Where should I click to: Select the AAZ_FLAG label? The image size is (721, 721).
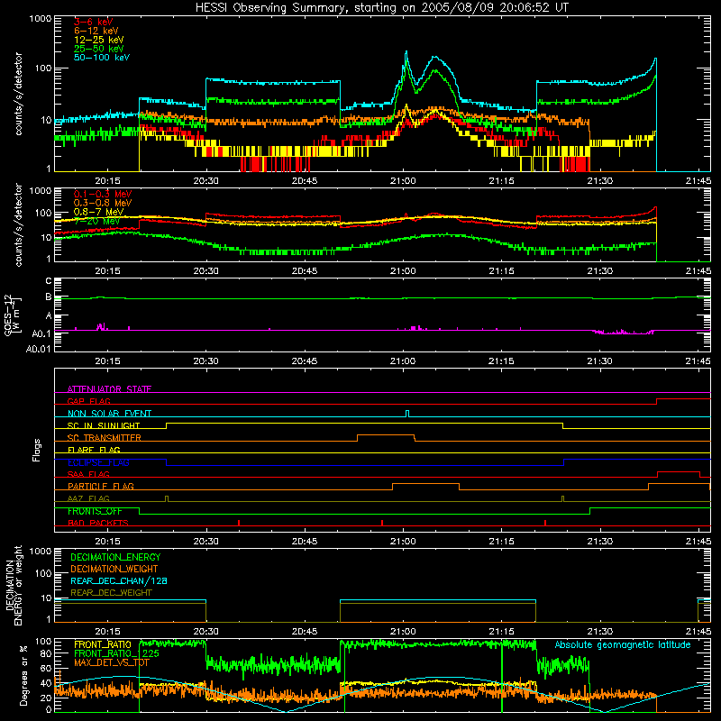coord(88,498)
